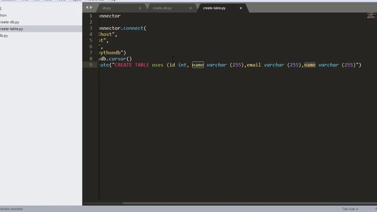Click line number 6 in the gutter

click(91, 47)
